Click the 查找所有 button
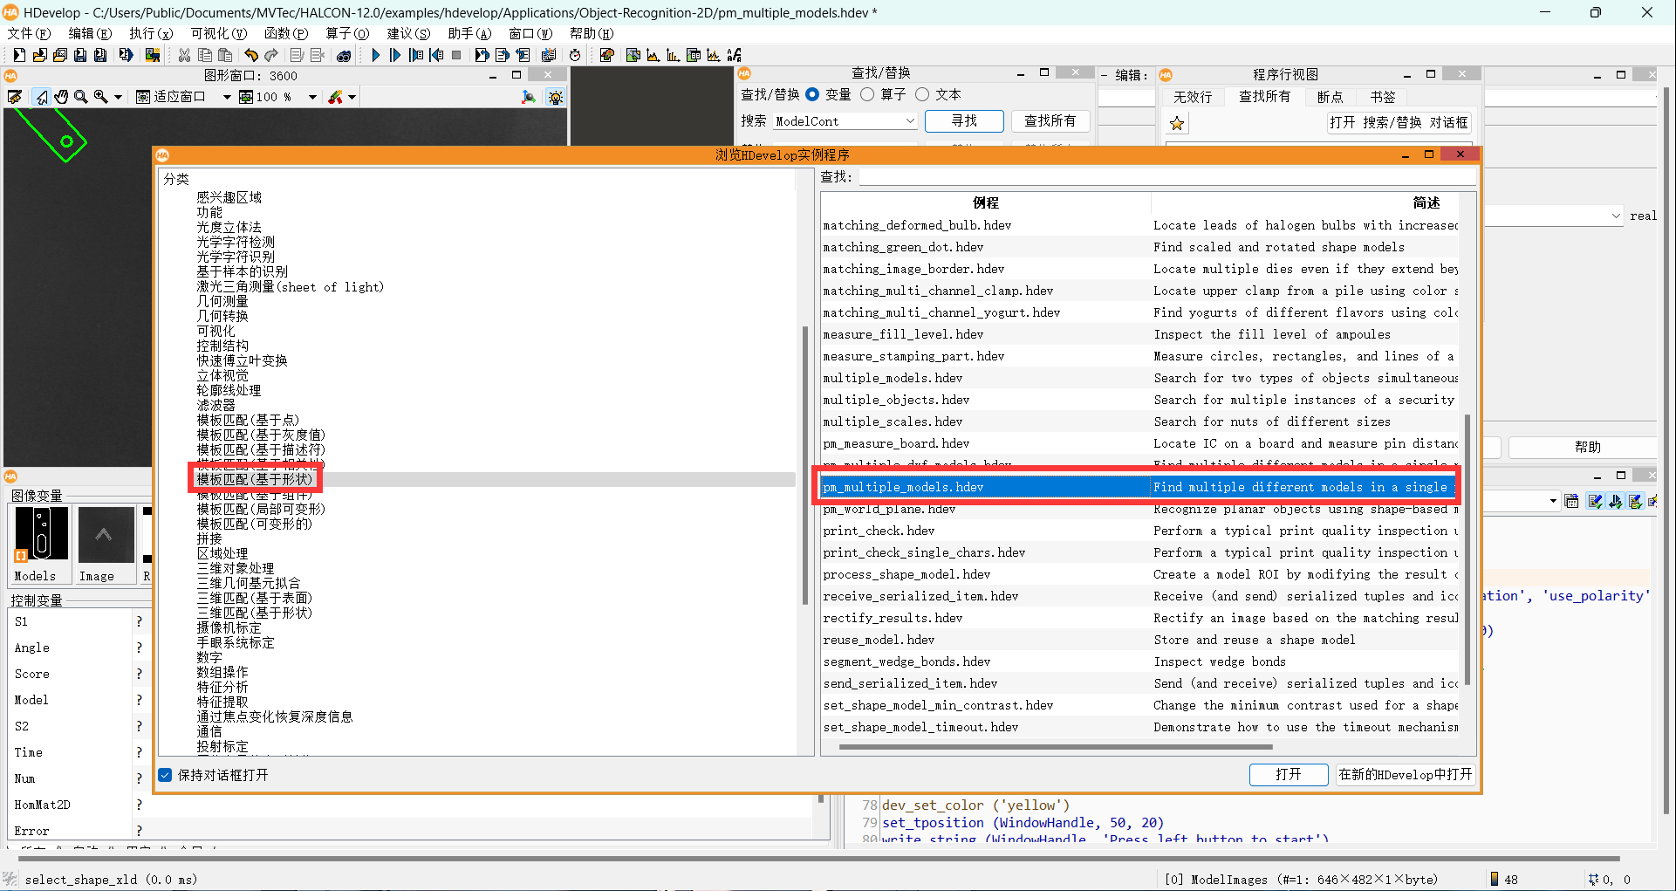This screenshot has width=1676, height=891. coord(1050,121)
